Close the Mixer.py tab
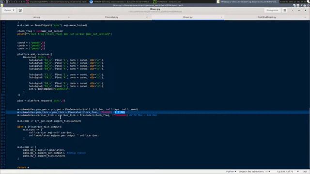310x174 pixels. [221, 17]
